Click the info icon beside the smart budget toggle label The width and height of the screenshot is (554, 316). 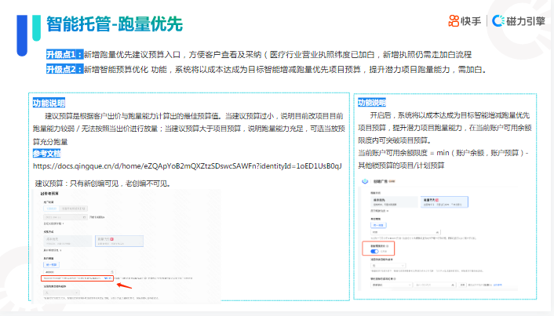[x=387, y=246]
